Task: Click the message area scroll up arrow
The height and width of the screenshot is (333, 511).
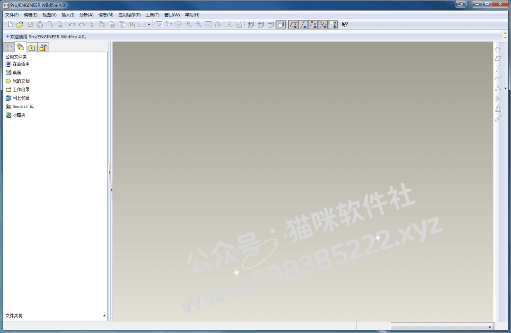Action: pos(505,33)
